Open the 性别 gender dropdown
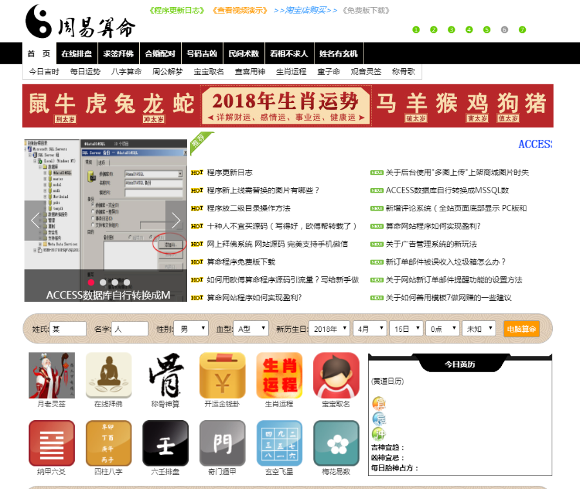Viewport: 580px width, 489px height. click(193, 329)
